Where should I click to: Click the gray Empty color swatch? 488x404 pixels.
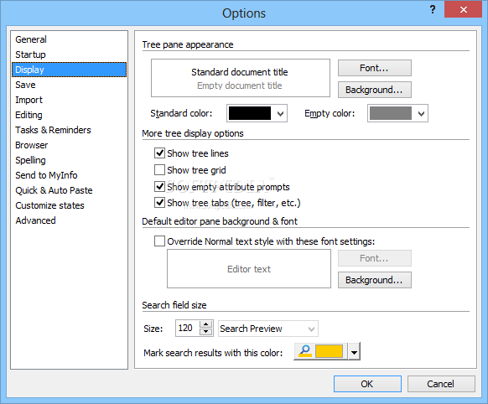coord(391,113)
